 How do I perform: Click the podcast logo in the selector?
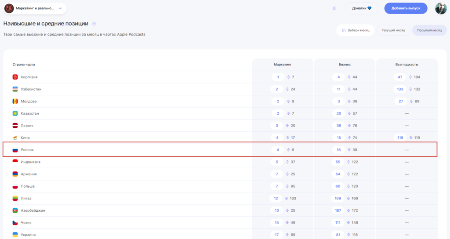pos(9,8)
